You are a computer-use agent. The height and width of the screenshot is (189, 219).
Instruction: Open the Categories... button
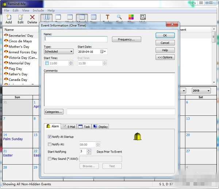pyautogui.click(x=54, y=112)
